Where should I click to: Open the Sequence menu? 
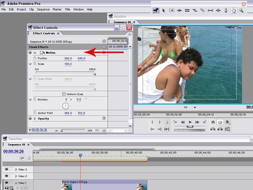pyautogui.click(x=43, y=9)
